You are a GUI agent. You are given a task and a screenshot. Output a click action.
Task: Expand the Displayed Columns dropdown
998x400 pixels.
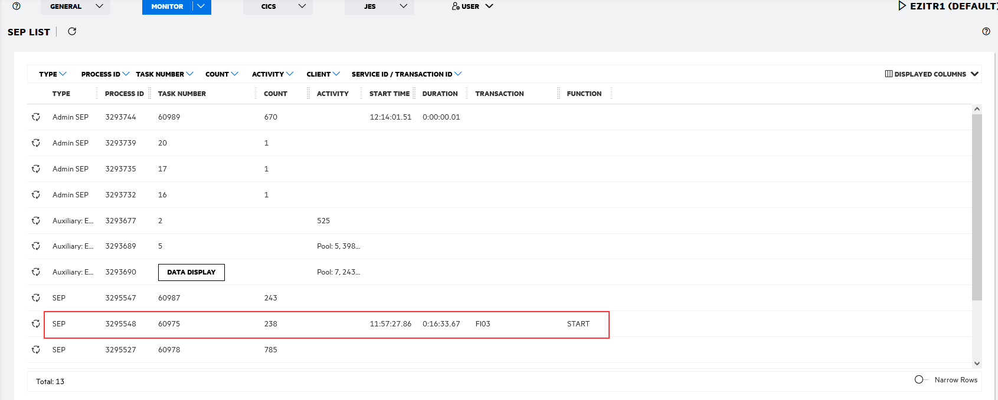coord(931,74)
